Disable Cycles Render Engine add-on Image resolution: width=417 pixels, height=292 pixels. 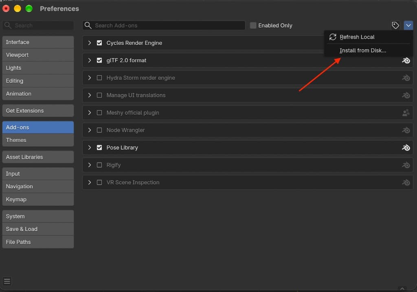[x=99, y=43]
